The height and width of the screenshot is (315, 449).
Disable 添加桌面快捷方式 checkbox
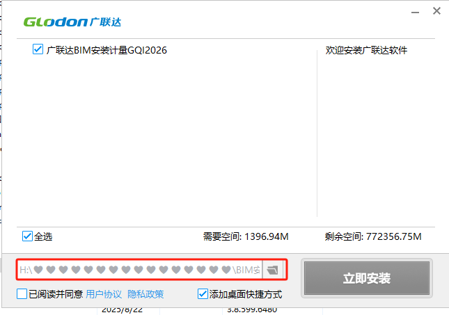[x=203, y=294]
